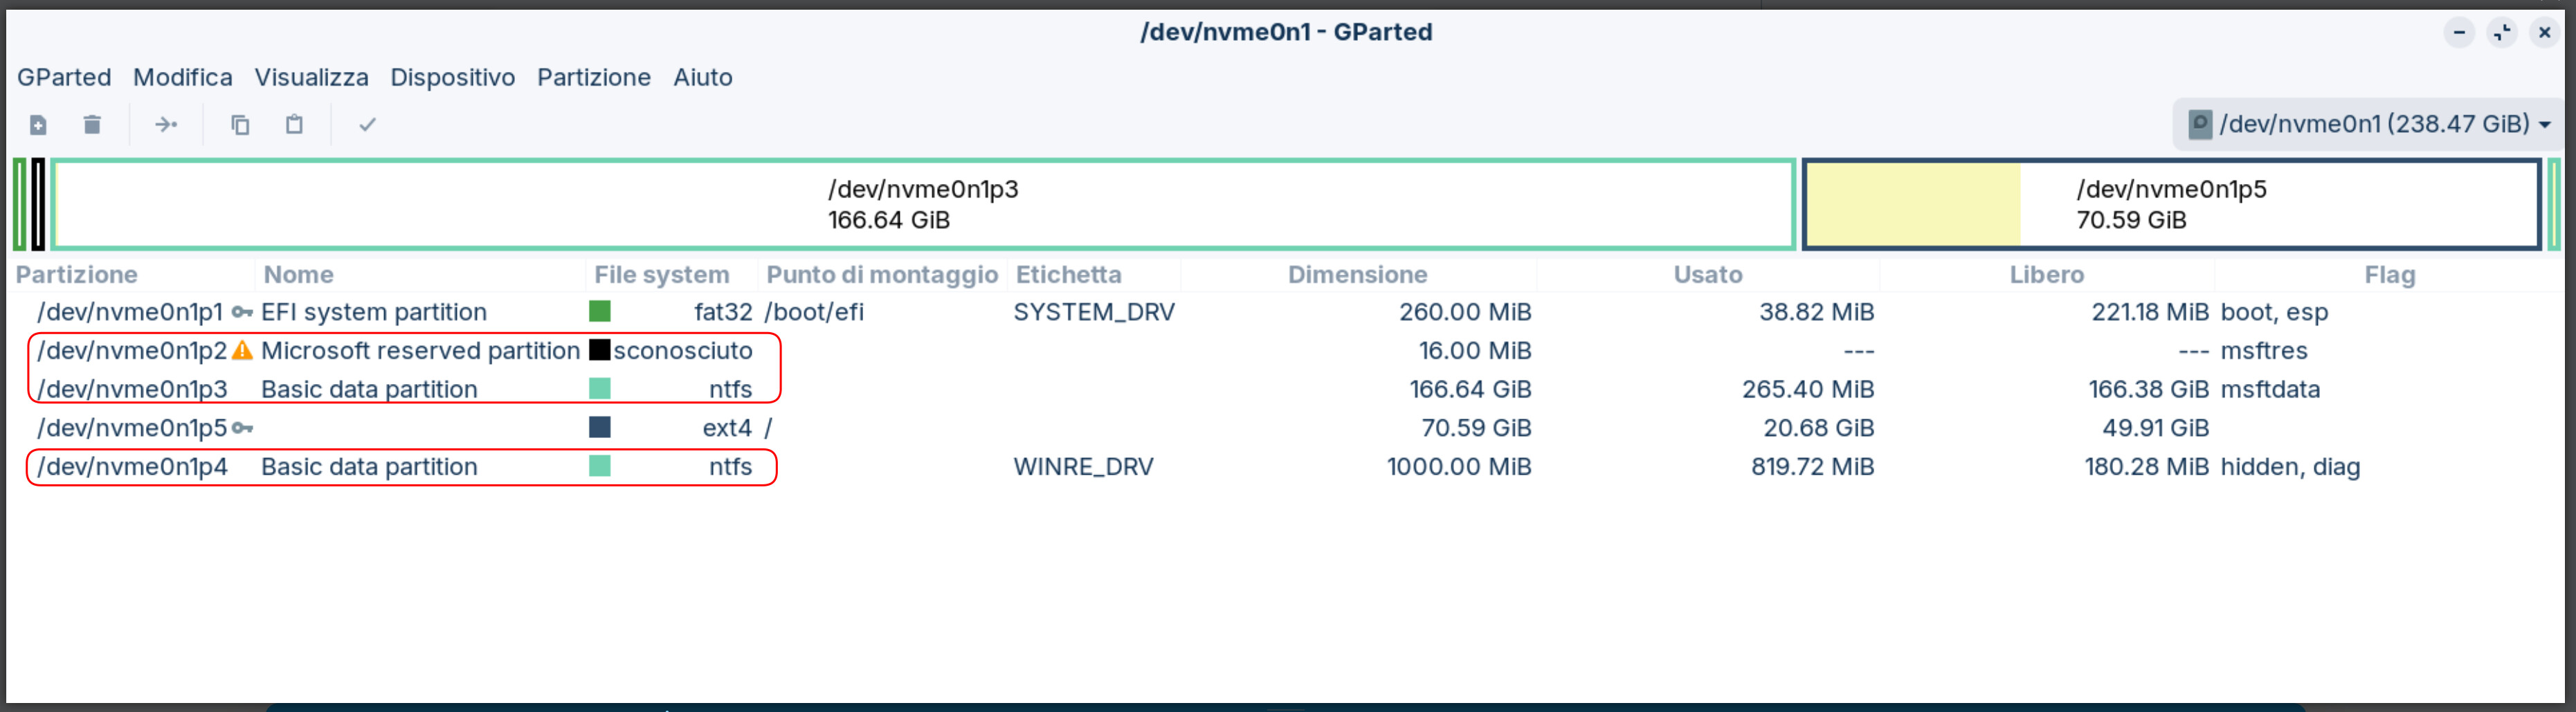Click the teal ntfs swatch in nvme0n1p4 row

tap(600, 466)
